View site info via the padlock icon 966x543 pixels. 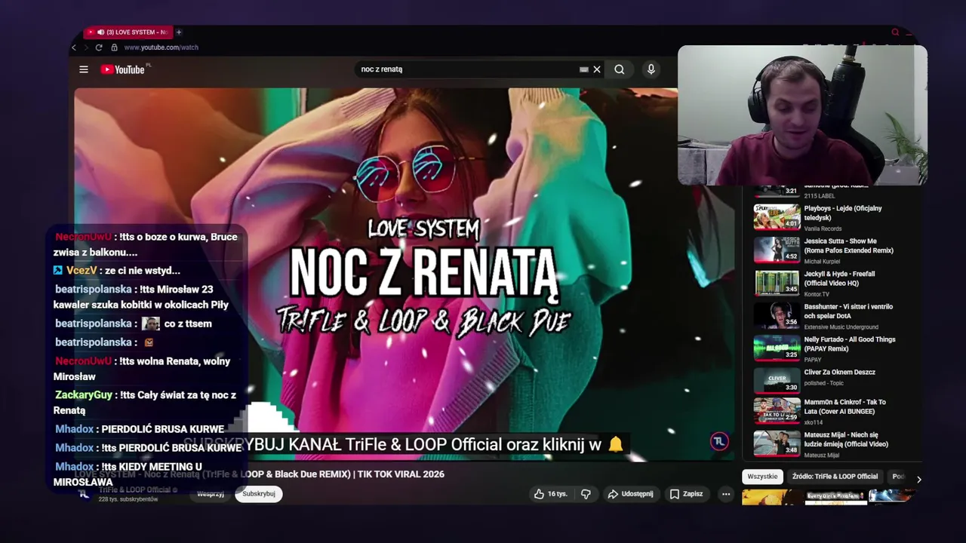(x=113, y=48)
